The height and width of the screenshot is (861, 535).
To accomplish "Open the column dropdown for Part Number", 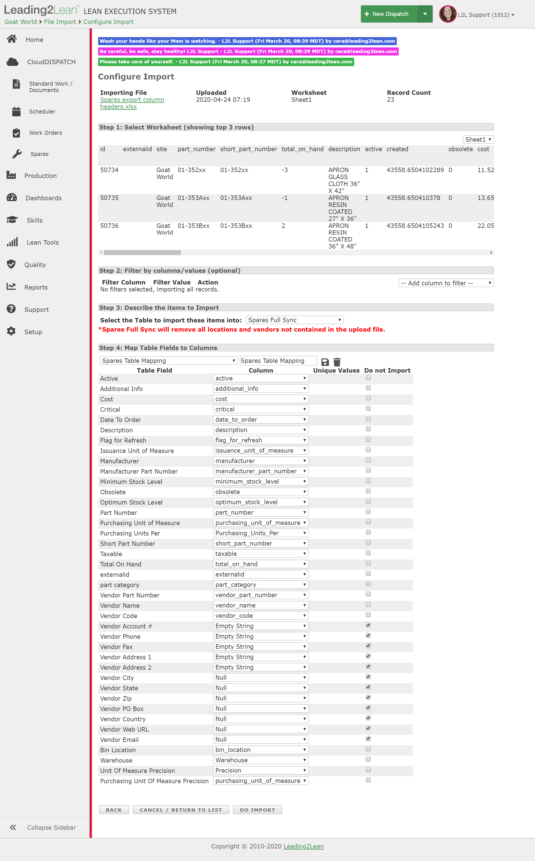I will click(261, 512).
